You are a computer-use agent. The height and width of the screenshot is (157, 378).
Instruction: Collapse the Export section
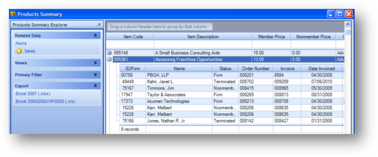[96, 86]
